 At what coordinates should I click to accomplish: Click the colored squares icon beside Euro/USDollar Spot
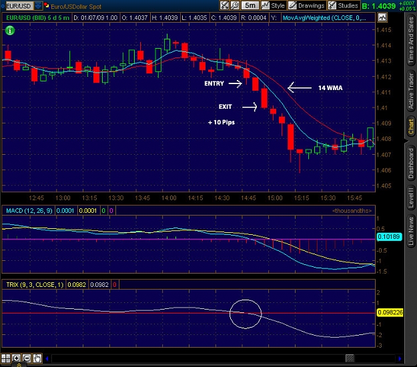click(47, 5)
